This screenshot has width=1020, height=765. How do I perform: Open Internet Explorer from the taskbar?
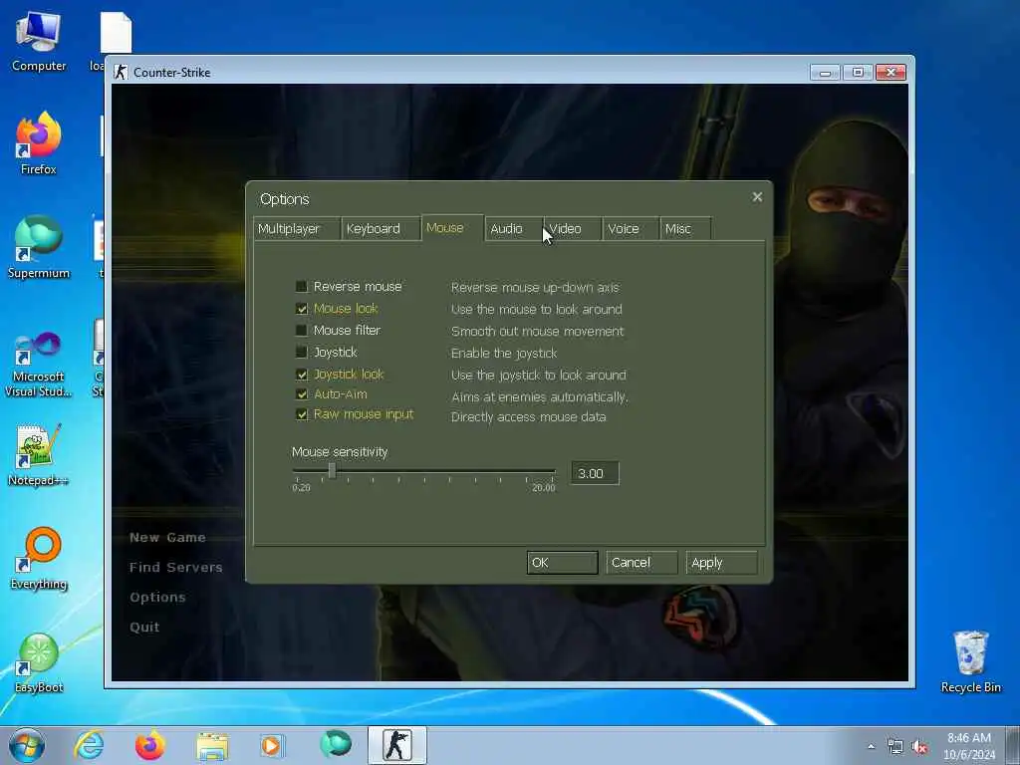pyautogui.click(x=89, y=745)
